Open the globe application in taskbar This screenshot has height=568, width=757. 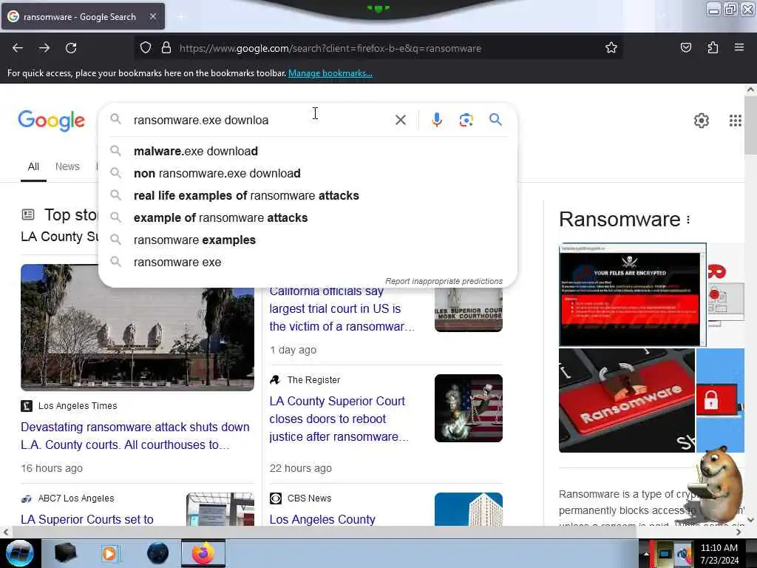point(157,553)
